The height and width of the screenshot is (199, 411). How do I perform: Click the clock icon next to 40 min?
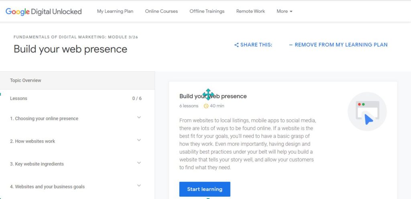[x=206, y=106]
